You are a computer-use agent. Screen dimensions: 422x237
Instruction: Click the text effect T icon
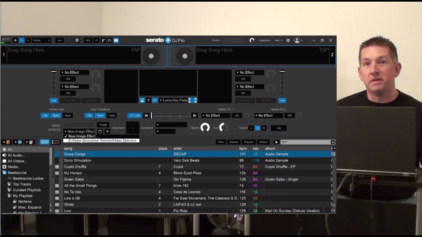pos(148,100)
